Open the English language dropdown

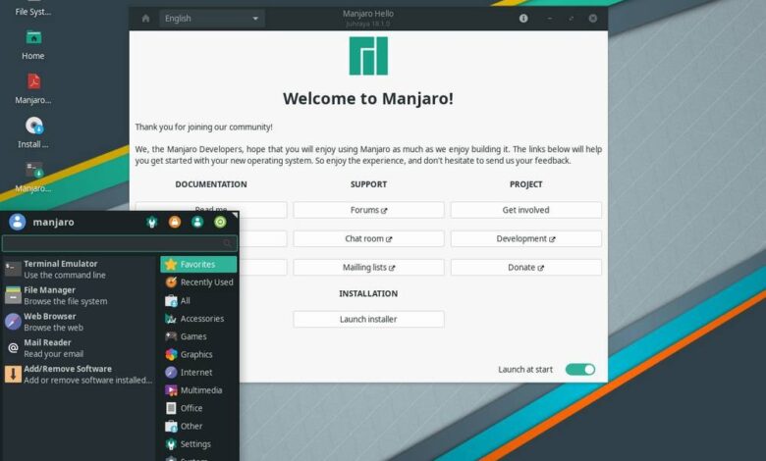point(211,19)
